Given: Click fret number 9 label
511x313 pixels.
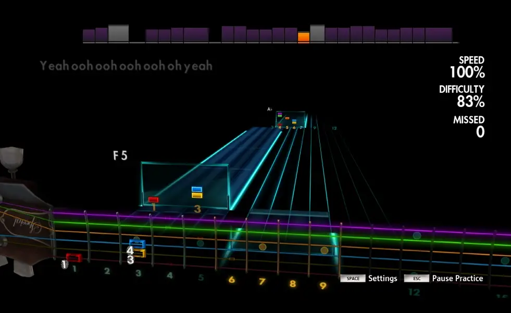Looking at the screenshot, I should click(x=322, y=286).
